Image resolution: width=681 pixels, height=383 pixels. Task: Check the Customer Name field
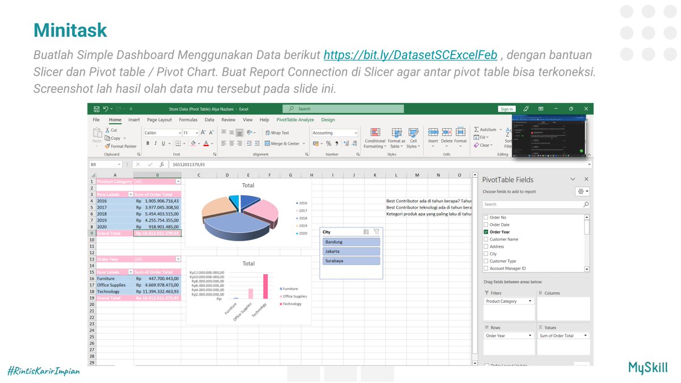coord(486,239)
